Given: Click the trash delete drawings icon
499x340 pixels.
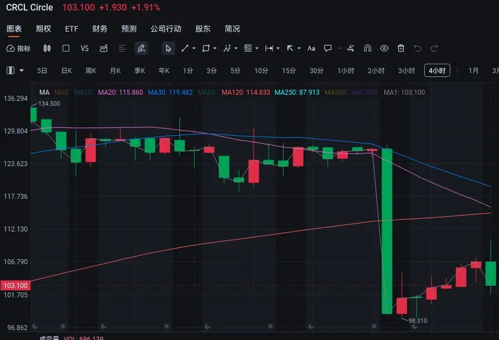Looking at the screenshot, I should pos(401,48).
